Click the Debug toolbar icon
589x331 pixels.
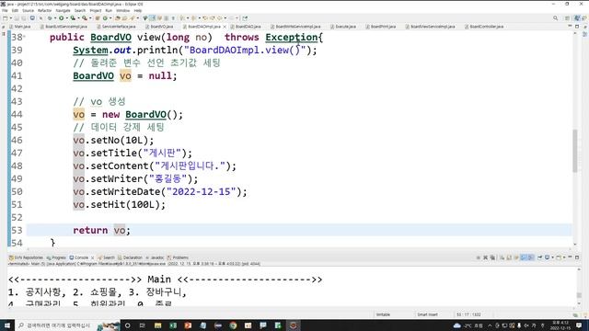pyautogui.click(x=50, y=18)
